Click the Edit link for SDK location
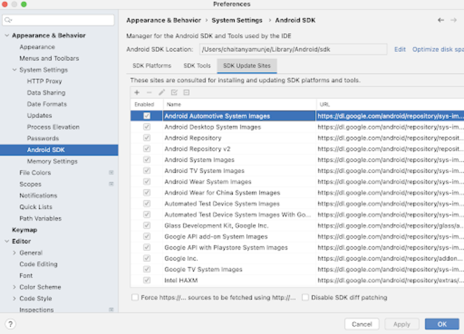 pyautogui.click(x=400, y=49)
